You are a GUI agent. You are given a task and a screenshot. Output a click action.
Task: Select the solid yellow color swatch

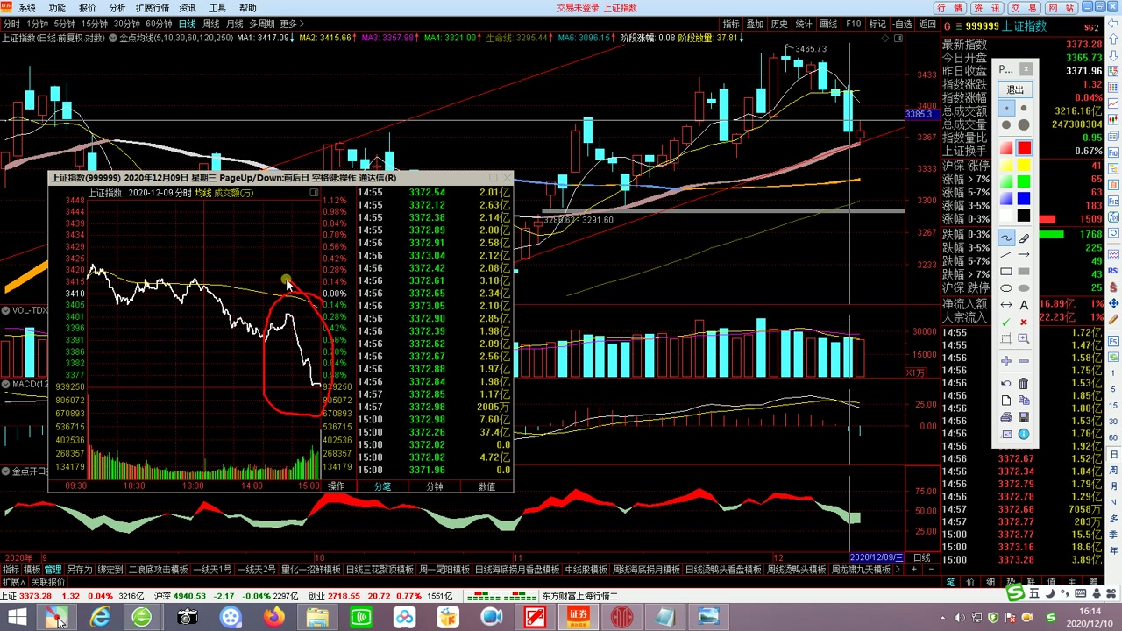pos(1024,165)
